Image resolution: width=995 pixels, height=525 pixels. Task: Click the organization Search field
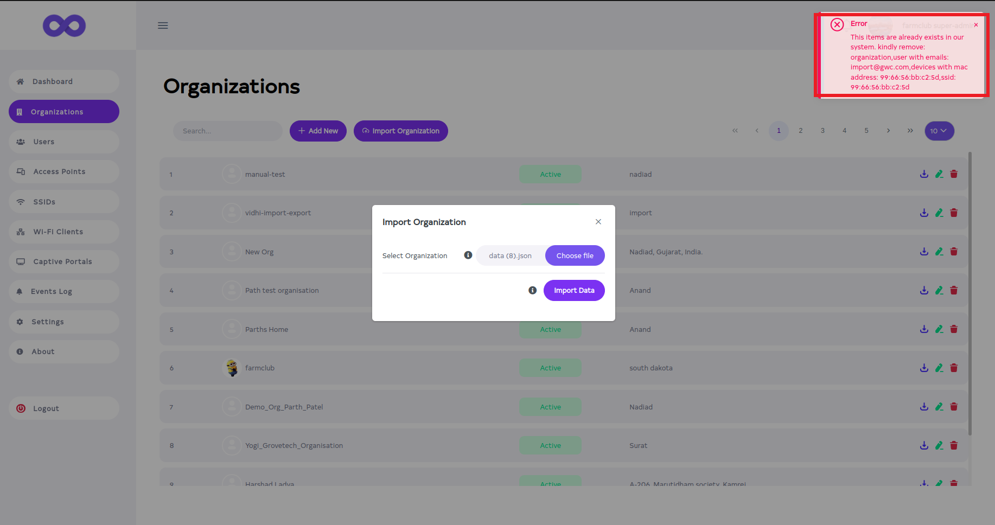pos(228,131)
